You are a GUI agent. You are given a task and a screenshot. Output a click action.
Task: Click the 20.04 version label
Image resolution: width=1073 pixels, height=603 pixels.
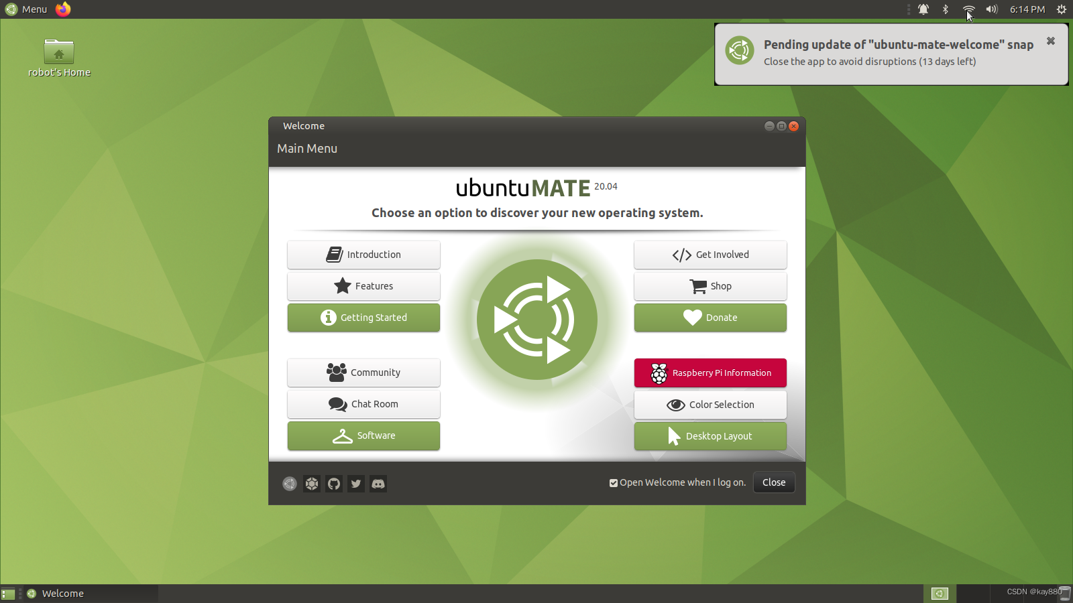pos(606,186)
